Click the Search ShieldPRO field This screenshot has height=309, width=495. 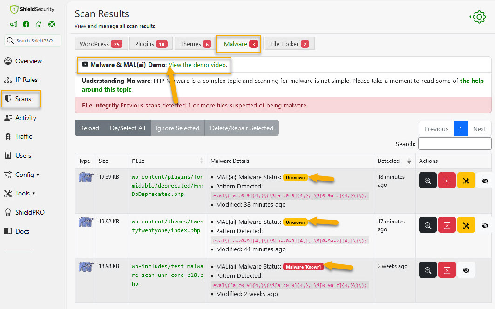click(x=33, y=40)
